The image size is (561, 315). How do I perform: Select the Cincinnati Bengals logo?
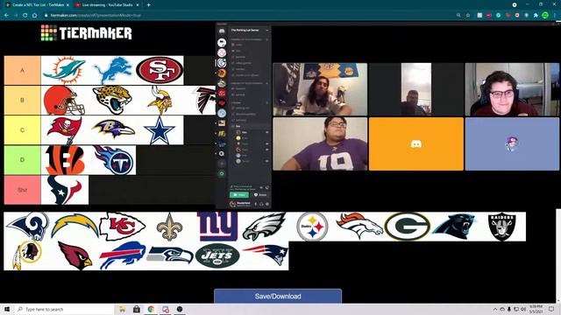point(65,160)
